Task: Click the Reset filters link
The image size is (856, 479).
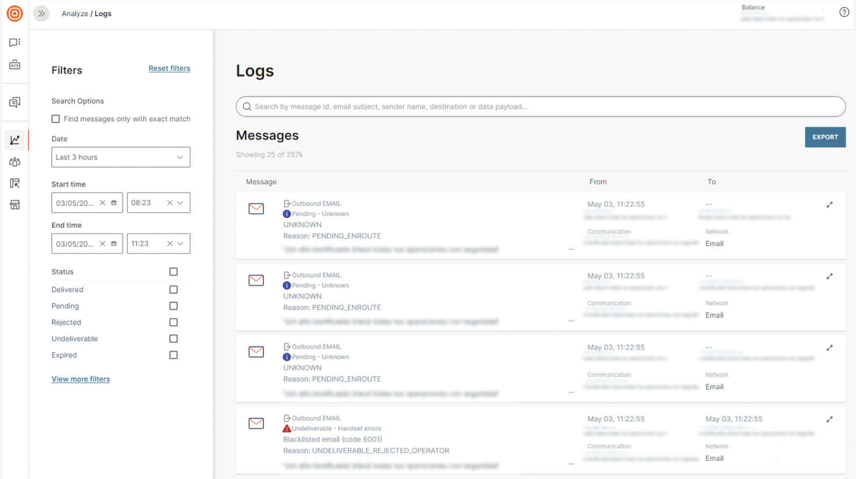Action: click(x=169, y=68)
